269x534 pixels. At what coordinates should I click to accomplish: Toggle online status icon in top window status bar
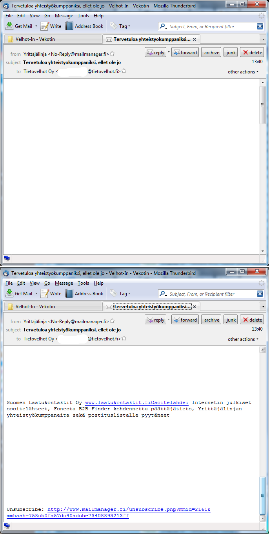7,258
